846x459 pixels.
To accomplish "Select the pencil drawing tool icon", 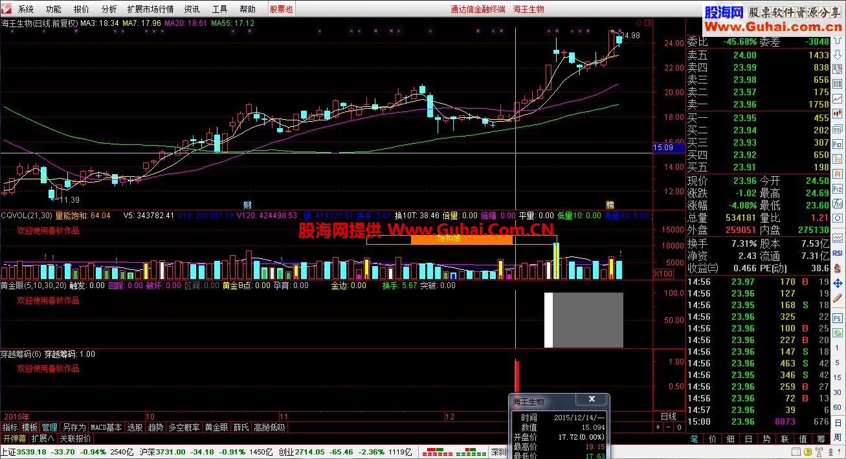I will (838, 298).
